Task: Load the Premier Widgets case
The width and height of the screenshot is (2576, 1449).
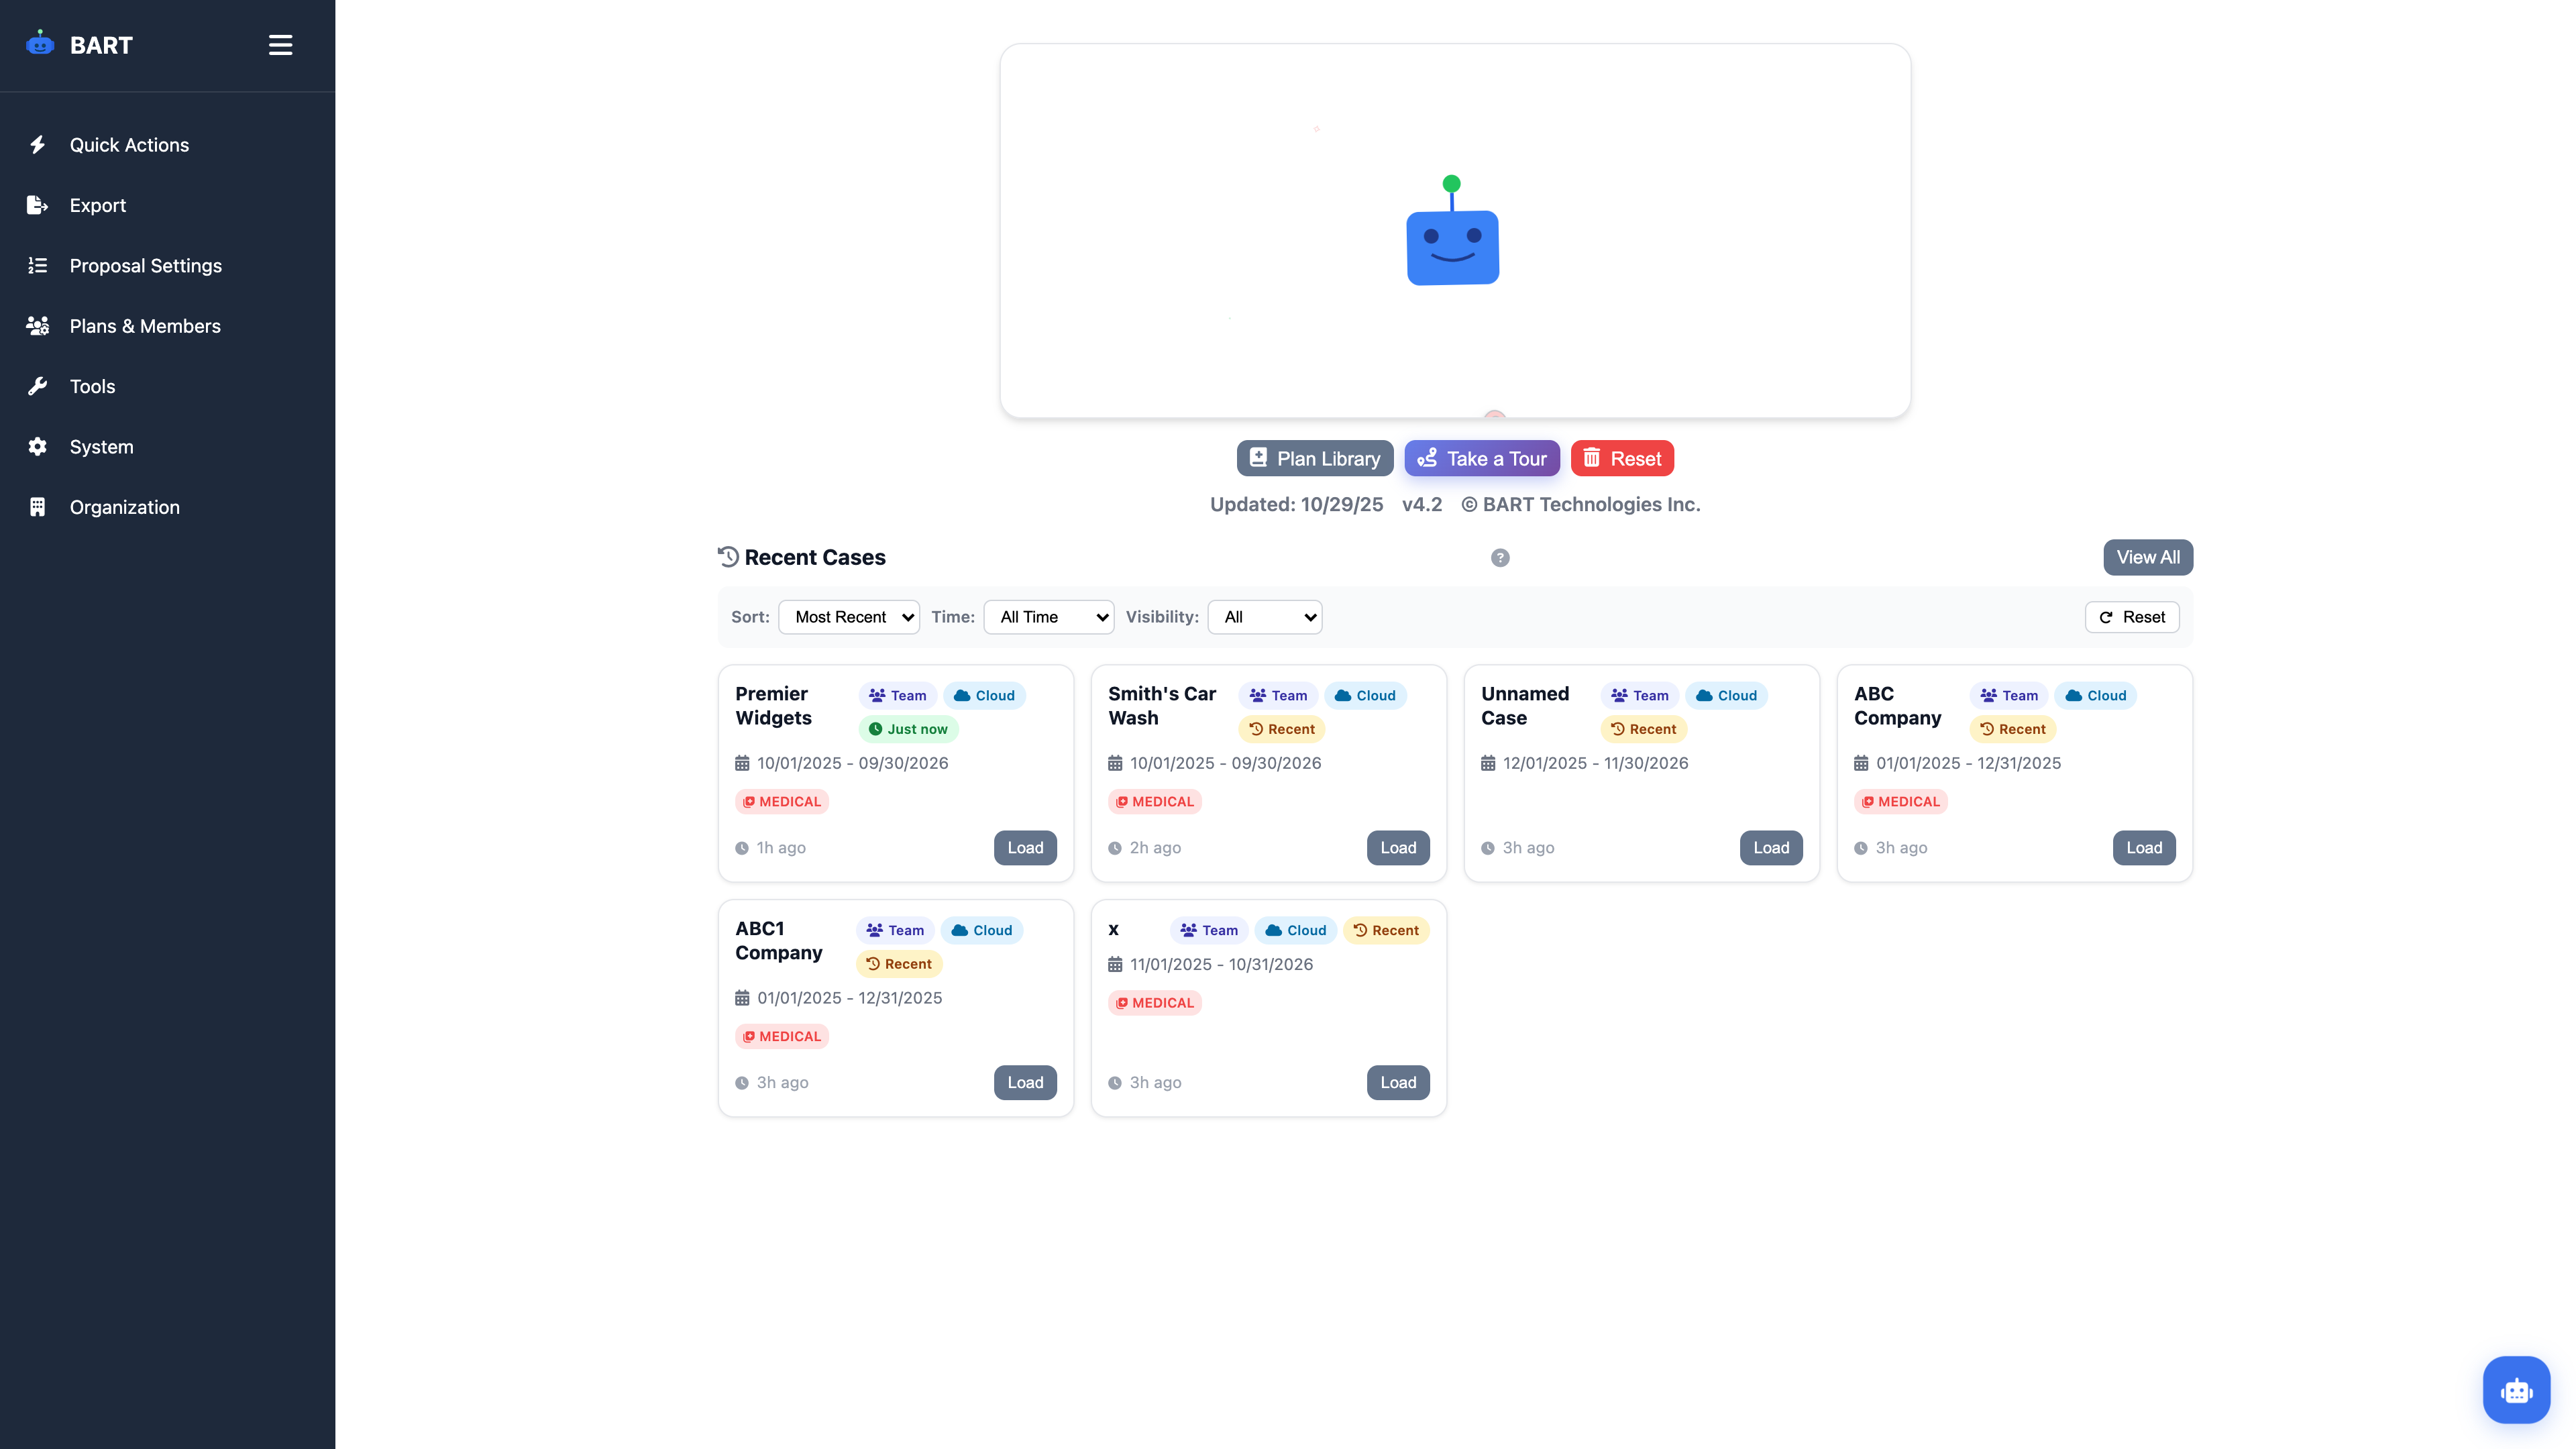Action: click(1025, 847)
